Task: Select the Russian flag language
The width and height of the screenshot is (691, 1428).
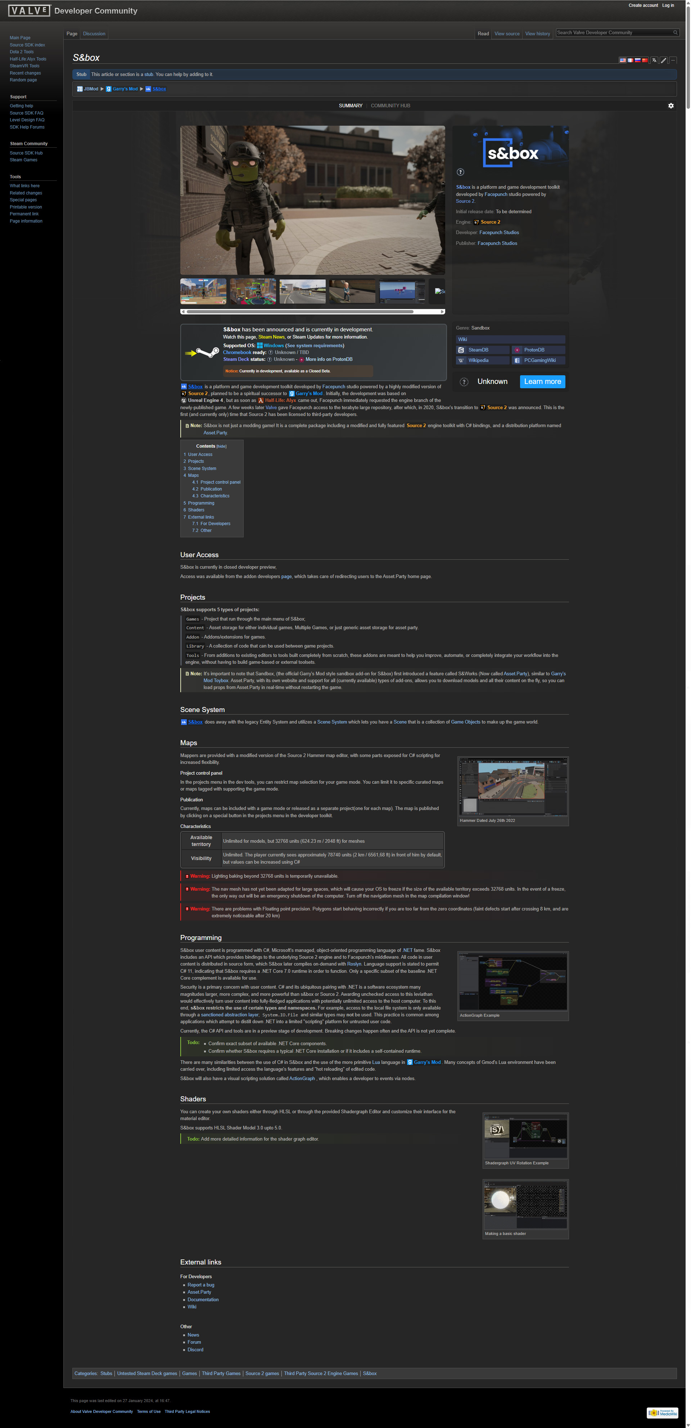Action: tap(638, 61)
